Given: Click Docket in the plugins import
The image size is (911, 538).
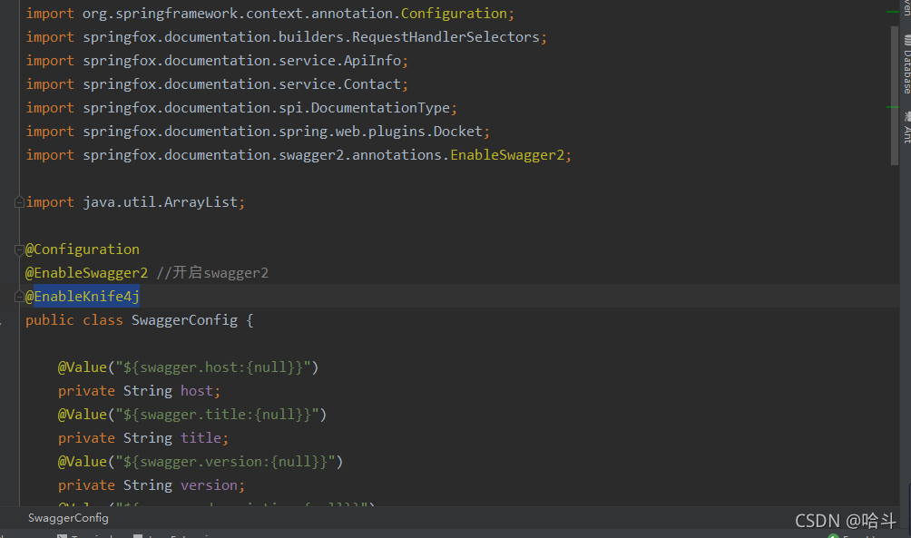Looking at the screenshot, I should [458, 132].
